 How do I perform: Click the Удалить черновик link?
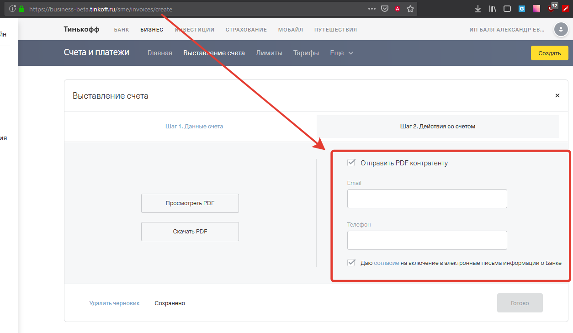coord(114,303)
